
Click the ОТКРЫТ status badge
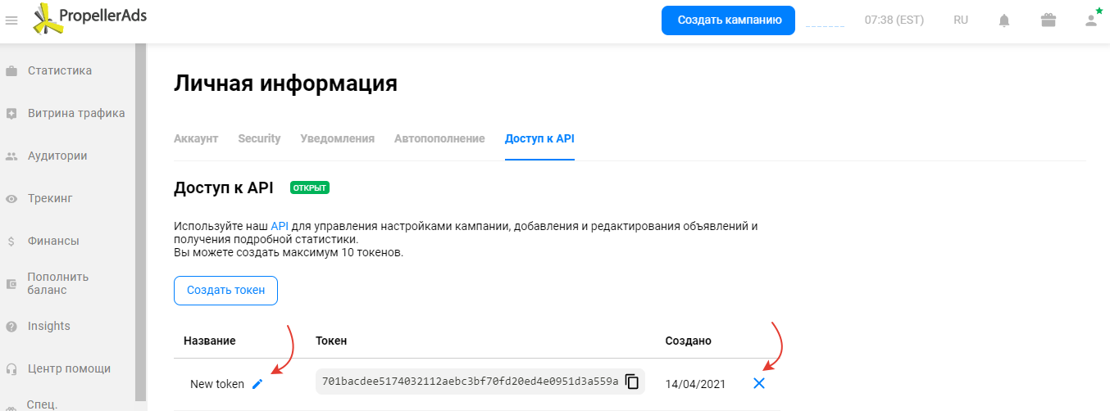[310, 187]
